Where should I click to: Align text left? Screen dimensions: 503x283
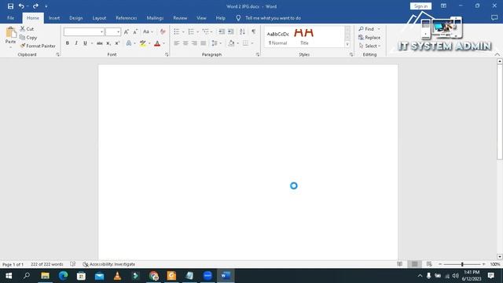(177, 43)
